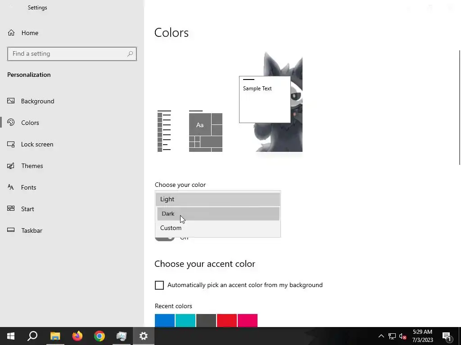Choose Dark from the color dropdown

[x=218, y=213]
